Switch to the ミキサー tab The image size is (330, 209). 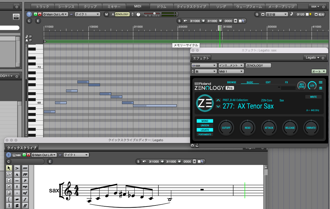point(114,7)
